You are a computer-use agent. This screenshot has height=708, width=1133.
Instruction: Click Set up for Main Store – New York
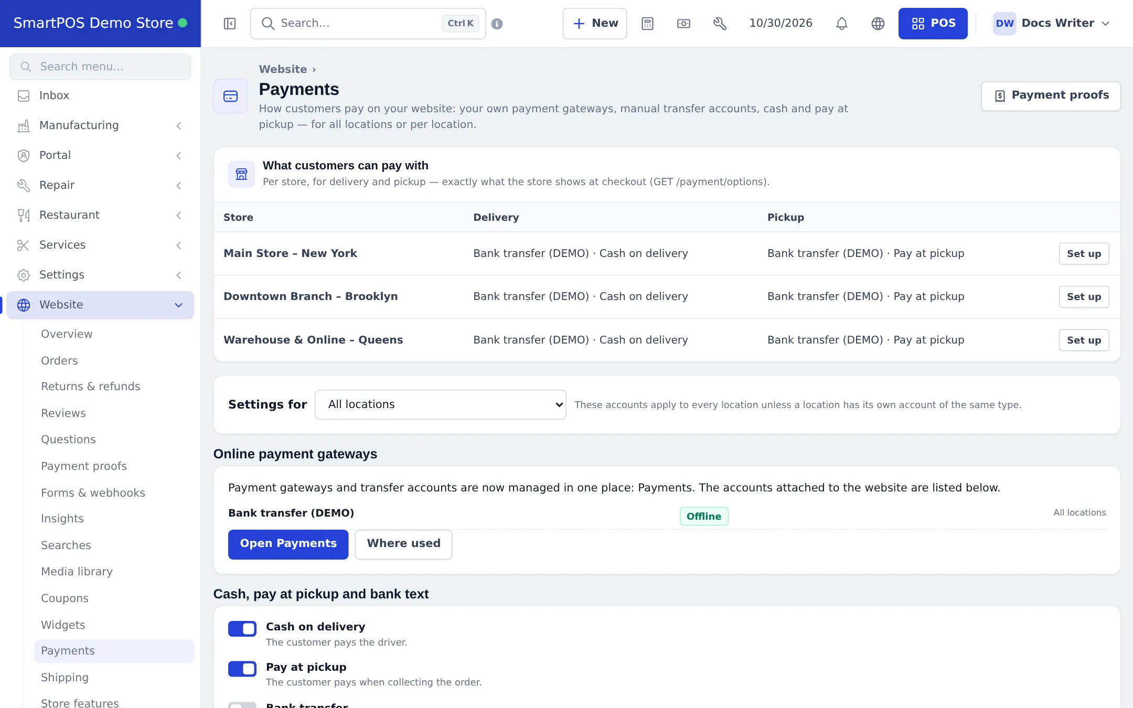pyautogui.click(x=1084, y=254)
